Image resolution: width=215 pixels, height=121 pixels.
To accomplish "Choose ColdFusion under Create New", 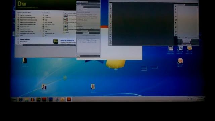I will 47,18.
